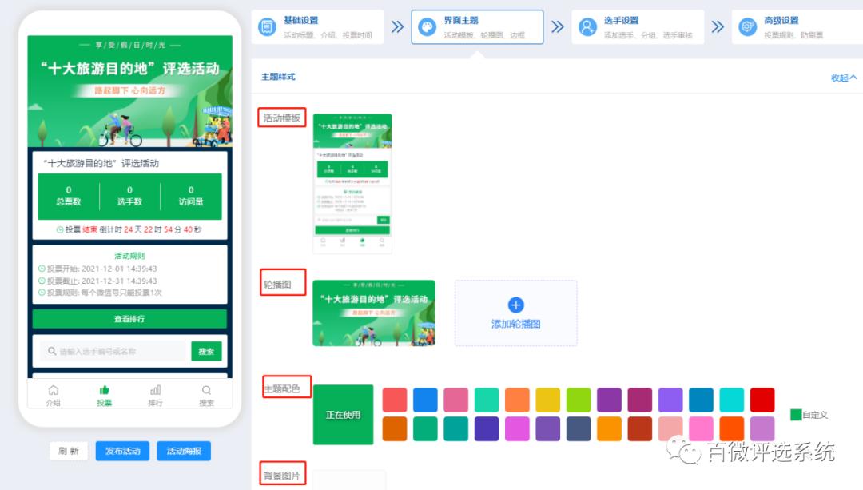Click the blue plus icon to 添加轮播图
This screenshot has width=863, height=490.
point(515,304)
